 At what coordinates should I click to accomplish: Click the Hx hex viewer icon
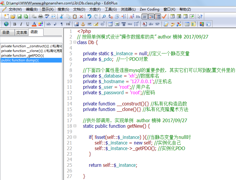[138, 16]
